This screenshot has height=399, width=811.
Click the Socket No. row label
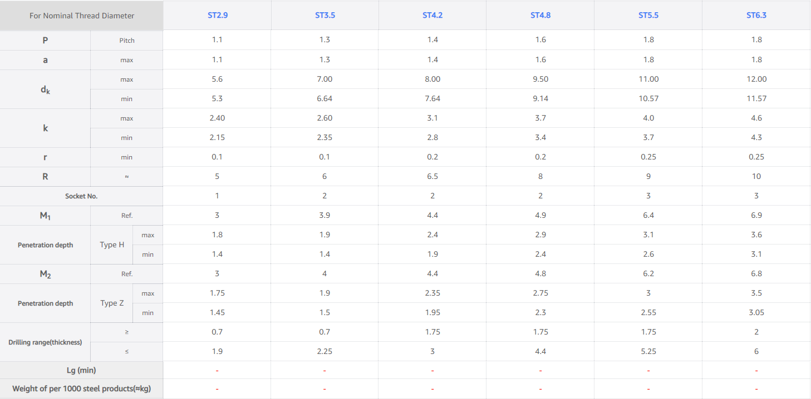[x=81, y=196]
